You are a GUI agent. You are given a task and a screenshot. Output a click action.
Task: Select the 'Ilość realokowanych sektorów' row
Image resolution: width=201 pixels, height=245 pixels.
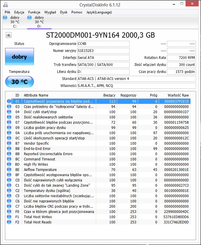coord(98,117)
